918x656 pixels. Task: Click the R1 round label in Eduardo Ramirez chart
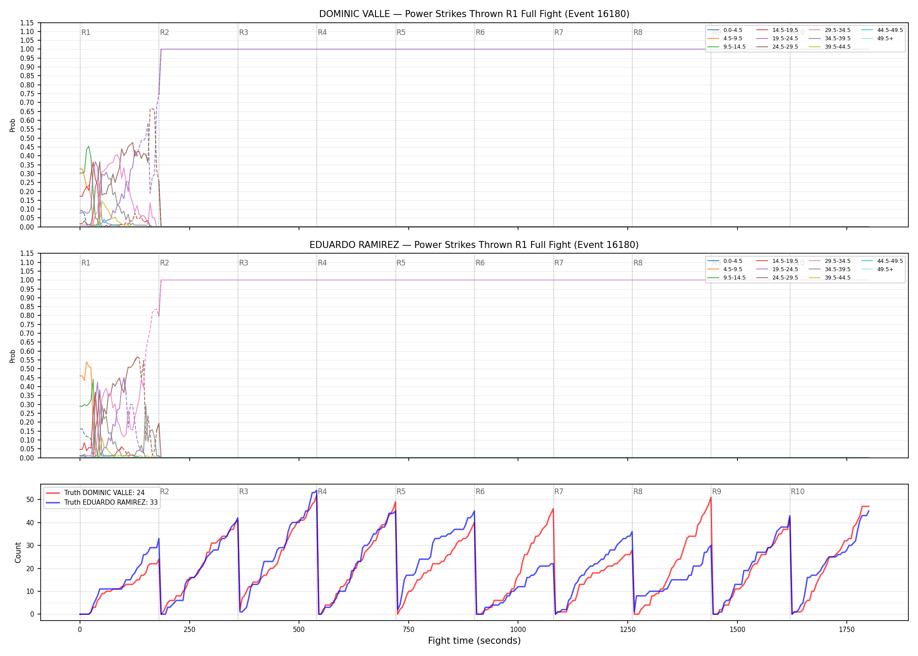tap(86, 263)
